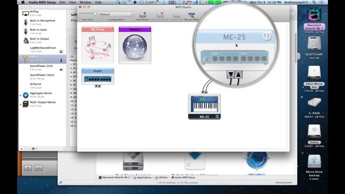Viewport: 345px width, 194px height.
Task: Open info button on ME-25 device
Action: tap(217, 116)
